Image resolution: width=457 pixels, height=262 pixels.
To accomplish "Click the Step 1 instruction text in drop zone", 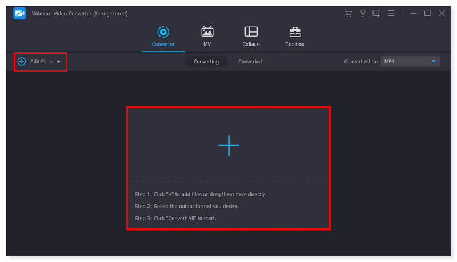I will coord(201,194).
